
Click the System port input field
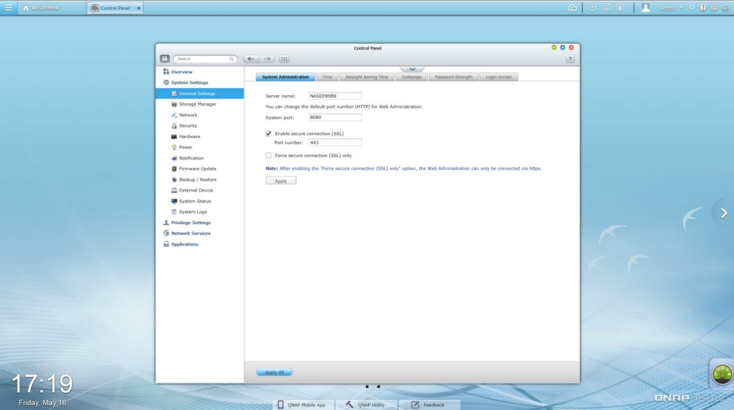tap(335, 118)
